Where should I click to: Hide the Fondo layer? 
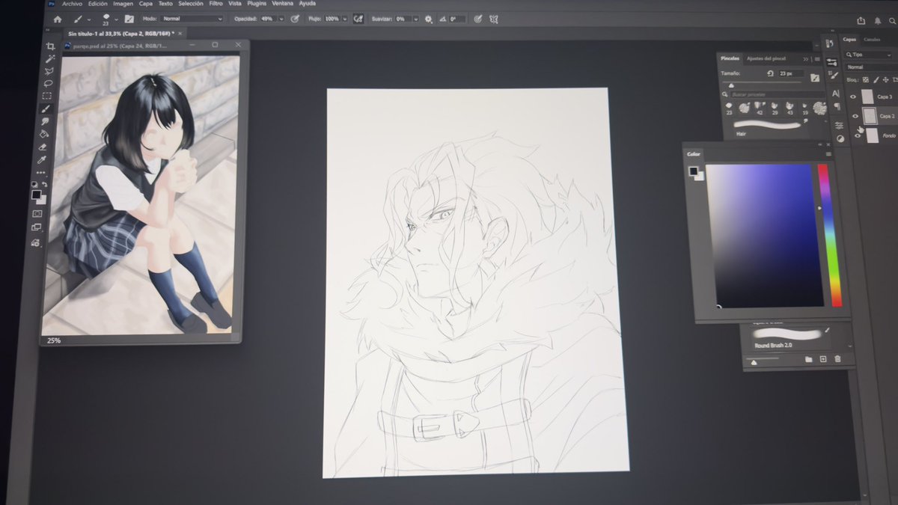(x=858, y=135)
